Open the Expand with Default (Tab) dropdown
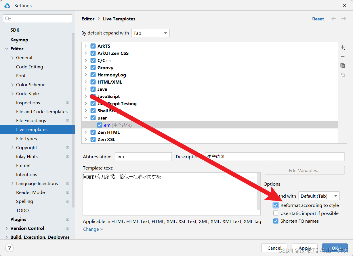The height and width of the screenshot is (256, 353). 319,196
